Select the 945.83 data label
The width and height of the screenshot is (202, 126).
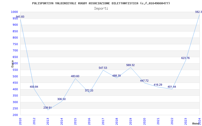pos(20,17)
